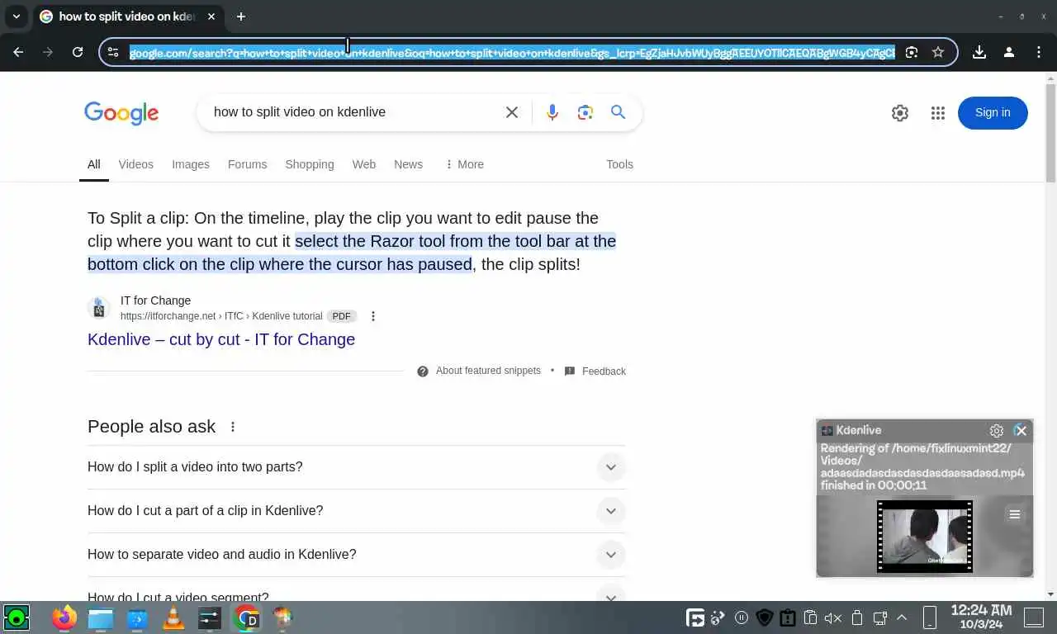Open the shield security tray icon

pos(765,617)
